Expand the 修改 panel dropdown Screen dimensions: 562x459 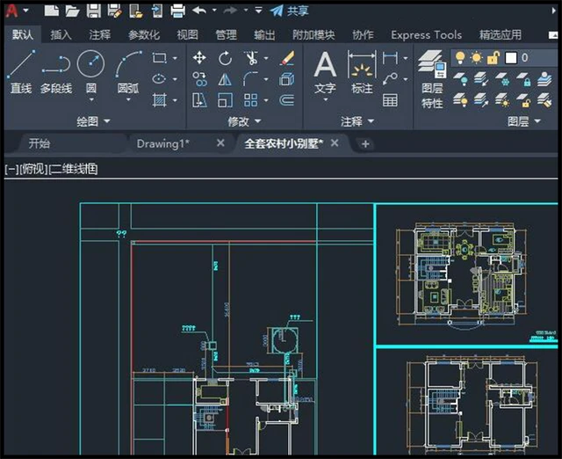point(257,120)
